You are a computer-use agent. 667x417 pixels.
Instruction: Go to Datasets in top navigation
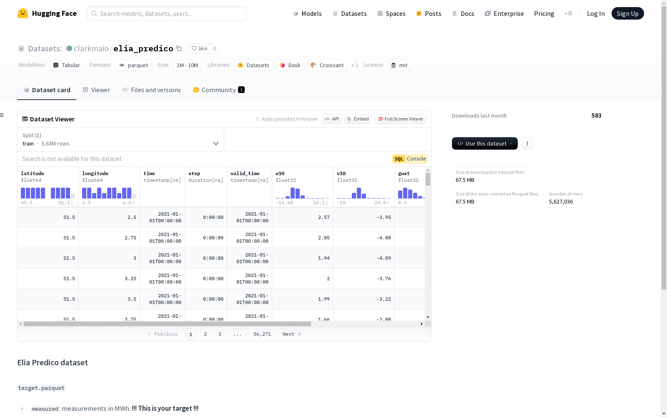pyautogui.click(x=349, y=13)
